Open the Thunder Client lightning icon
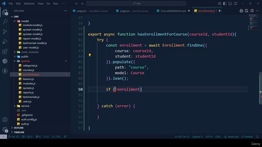Image resolution: width=262 pixels, height=147 pixels. pyautogui.click(x=5, y=71)
